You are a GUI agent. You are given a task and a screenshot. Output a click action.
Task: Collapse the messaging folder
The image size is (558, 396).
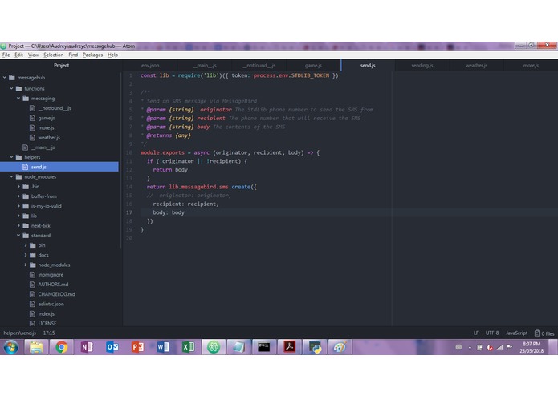coord(18,99)
